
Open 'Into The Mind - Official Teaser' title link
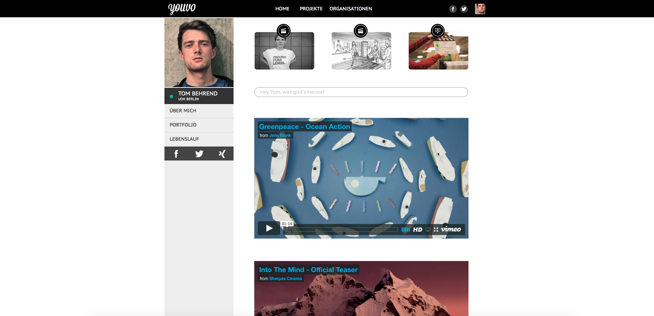click(308, 270)
